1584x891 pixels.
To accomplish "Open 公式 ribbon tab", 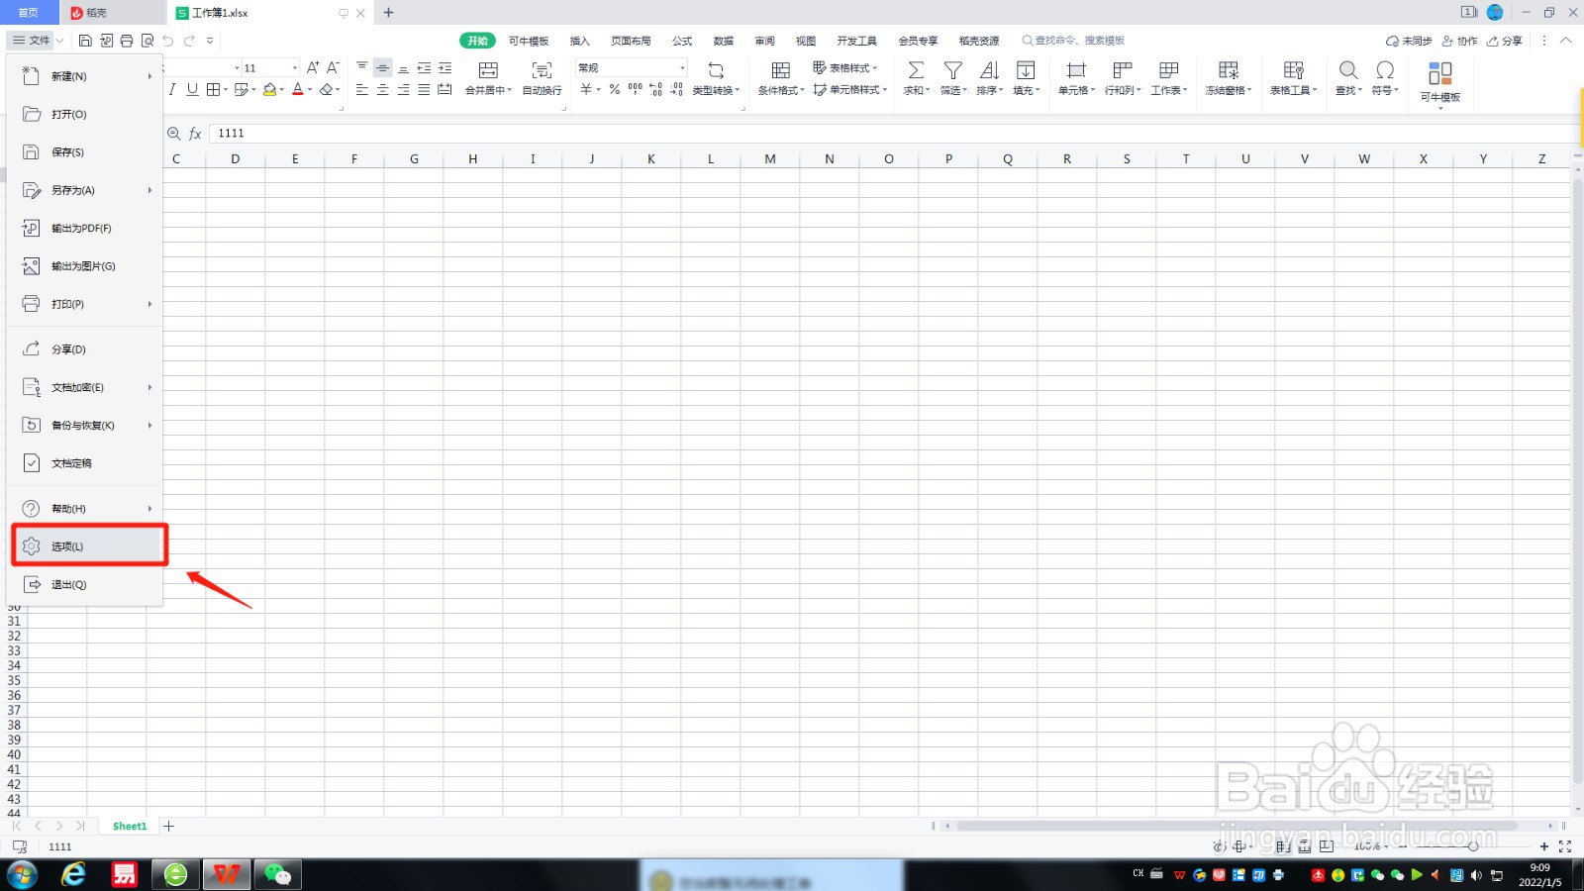I will pos(682,41).
